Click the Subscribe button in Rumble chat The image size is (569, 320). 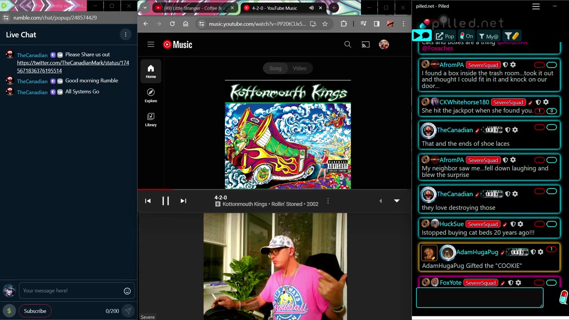[x=35, y=311]
